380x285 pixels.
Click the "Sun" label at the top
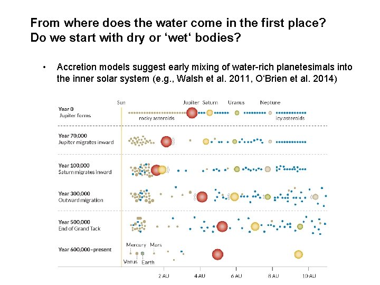pos(121,102)
